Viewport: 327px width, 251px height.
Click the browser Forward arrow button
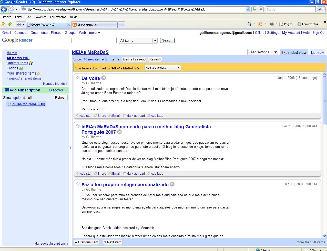pyautogui.click(x=11, y=9)
